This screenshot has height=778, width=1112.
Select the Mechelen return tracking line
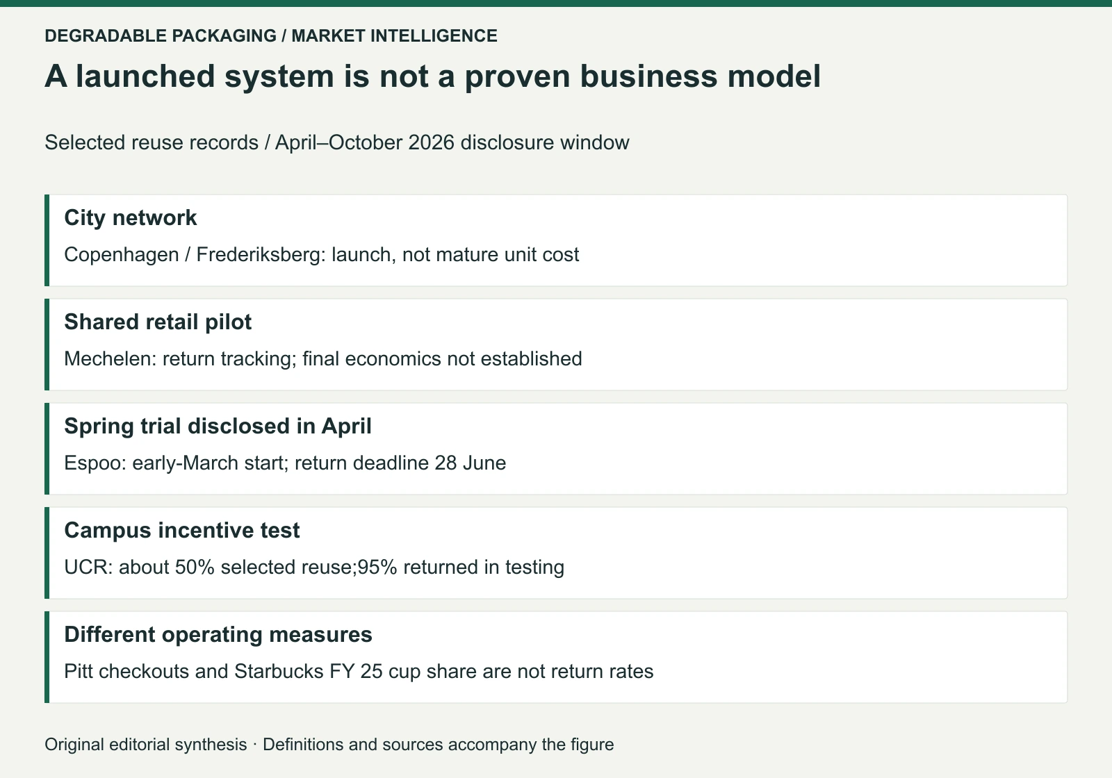[x=323, y=358]
